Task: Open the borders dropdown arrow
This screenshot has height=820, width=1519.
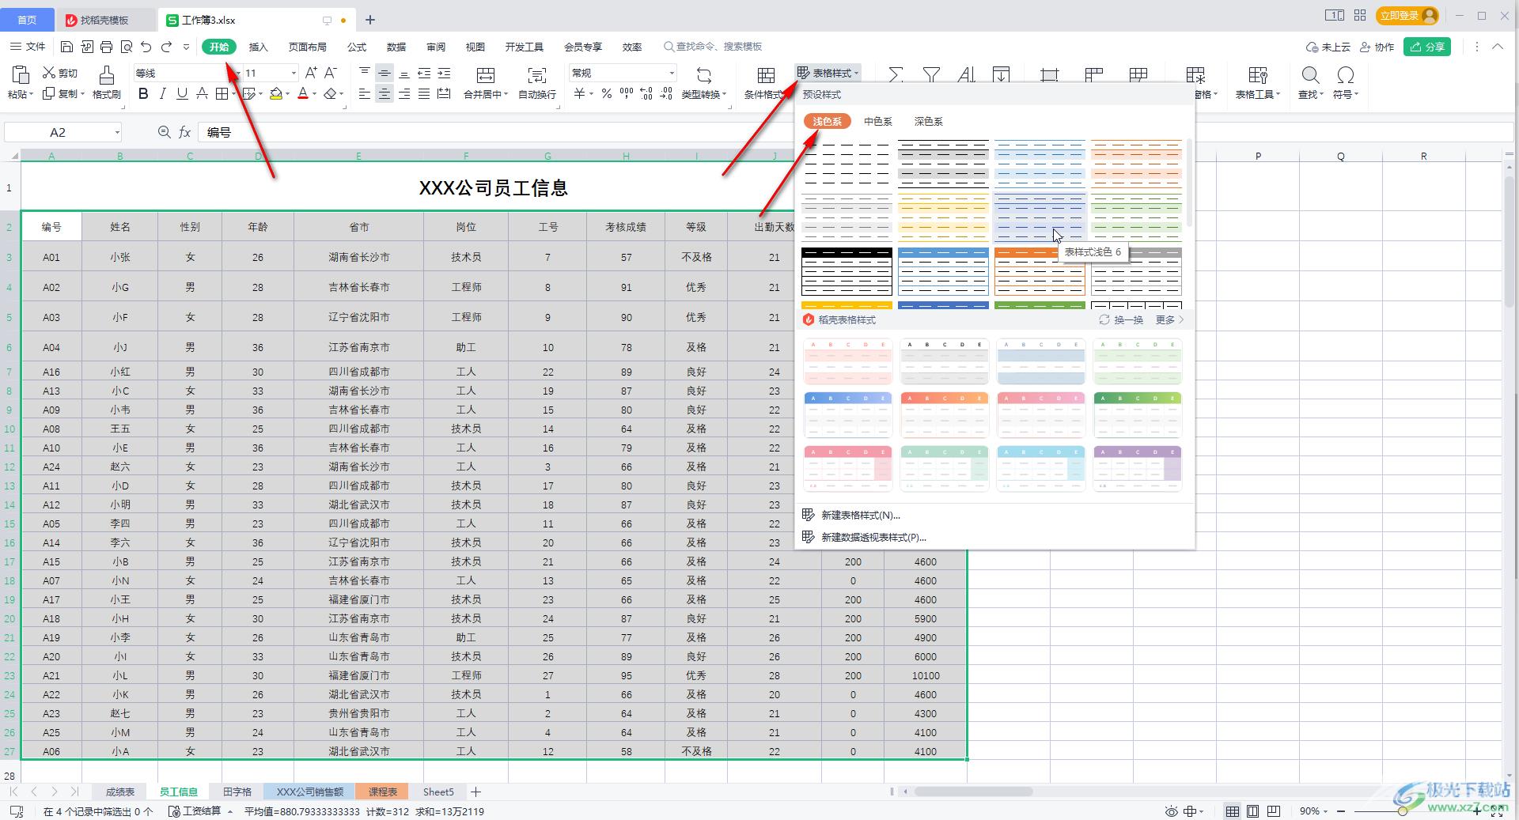Action: coord(235,94)
